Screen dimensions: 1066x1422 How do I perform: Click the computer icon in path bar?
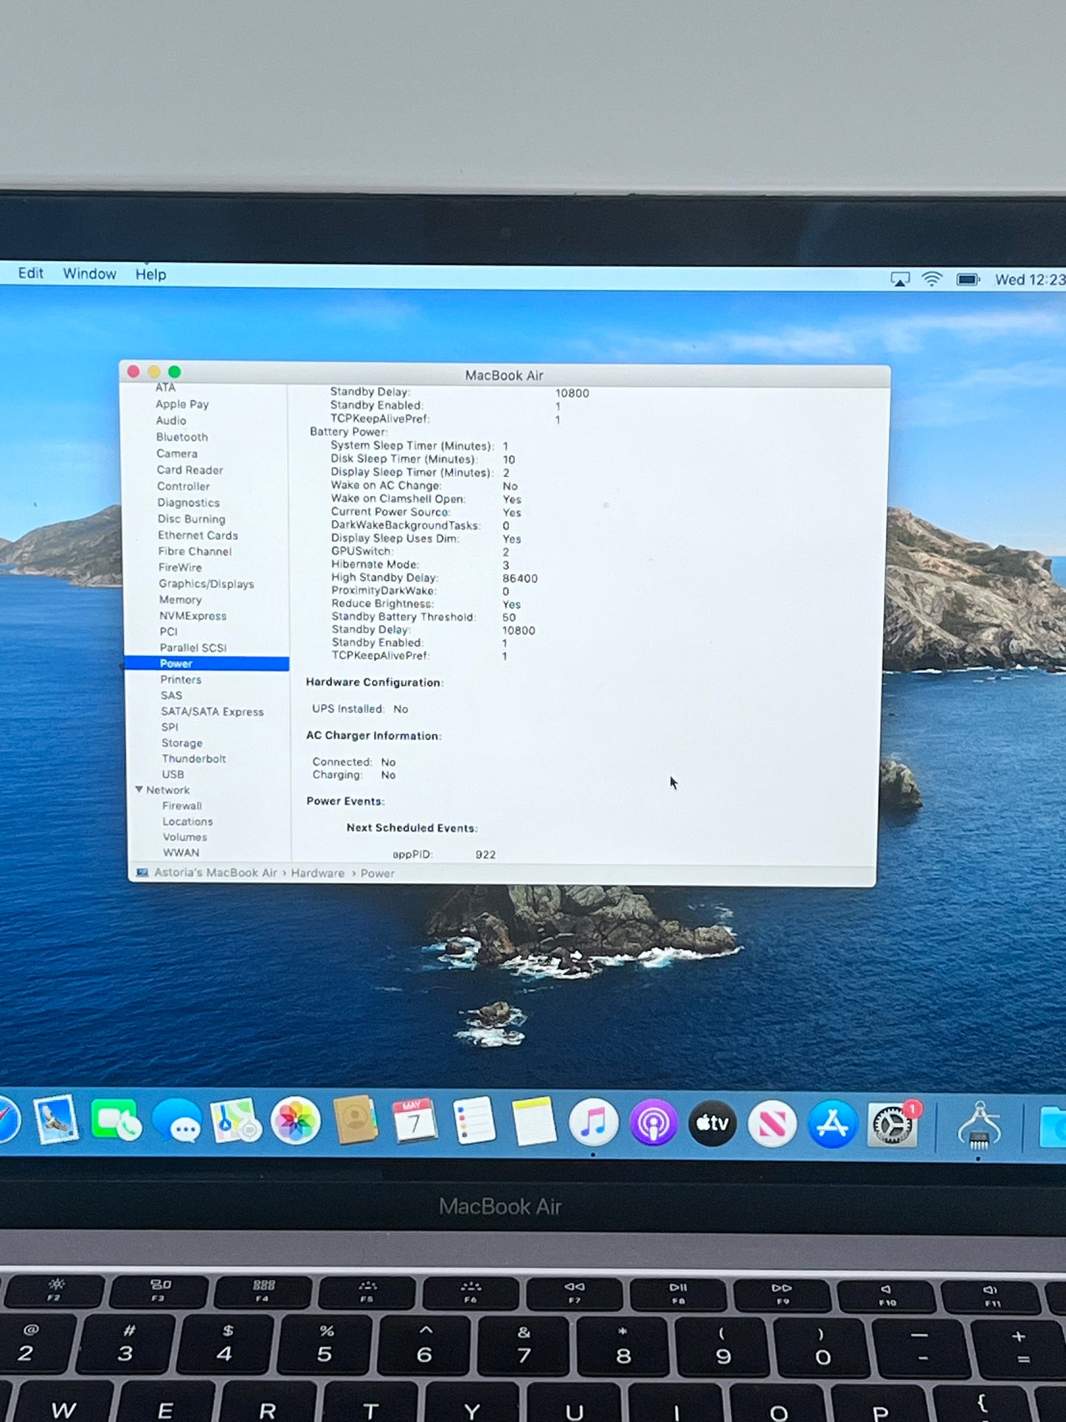coord(142,872)
